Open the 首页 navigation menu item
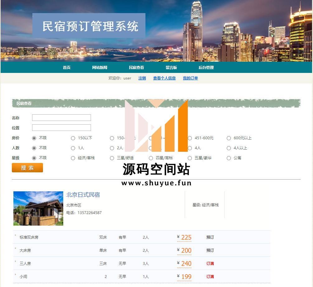313x287 pixels. click(66, 68)
